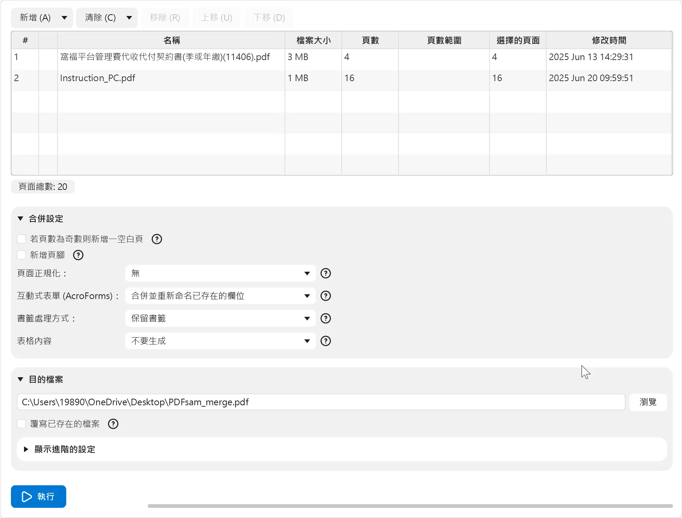The image size is (682, 518).
Task: Click the destination file path field
Action: pyautogui.click(x=321, y=402)
